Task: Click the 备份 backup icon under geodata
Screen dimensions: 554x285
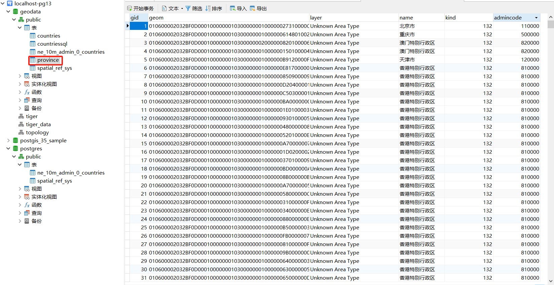Action: 27,108
